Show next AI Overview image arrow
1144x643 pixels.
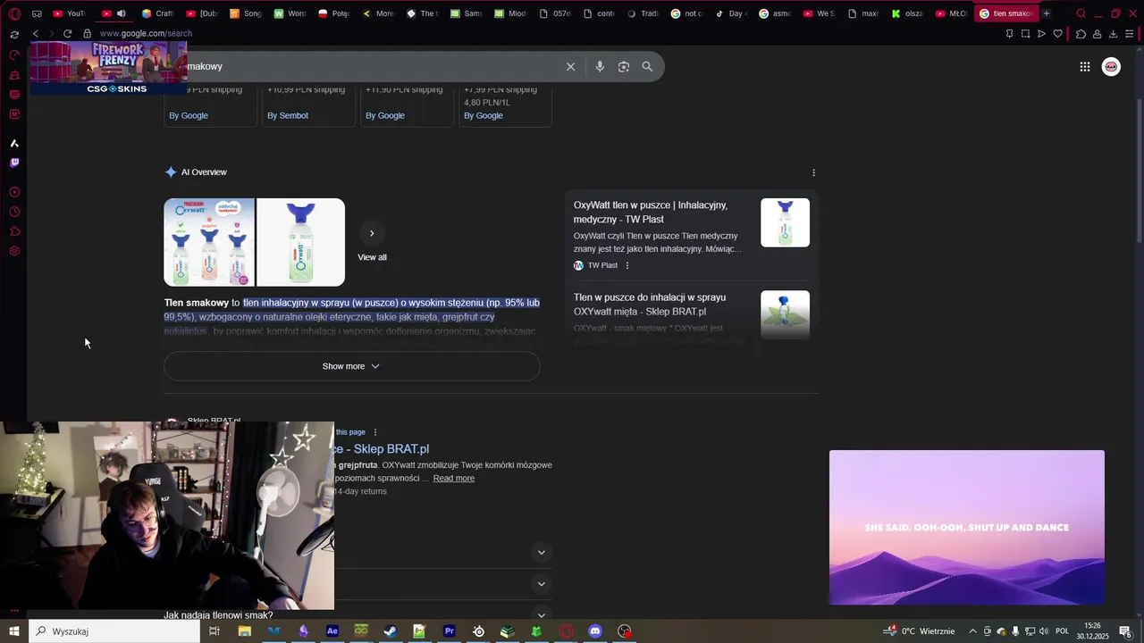click(x=372, y=233)
